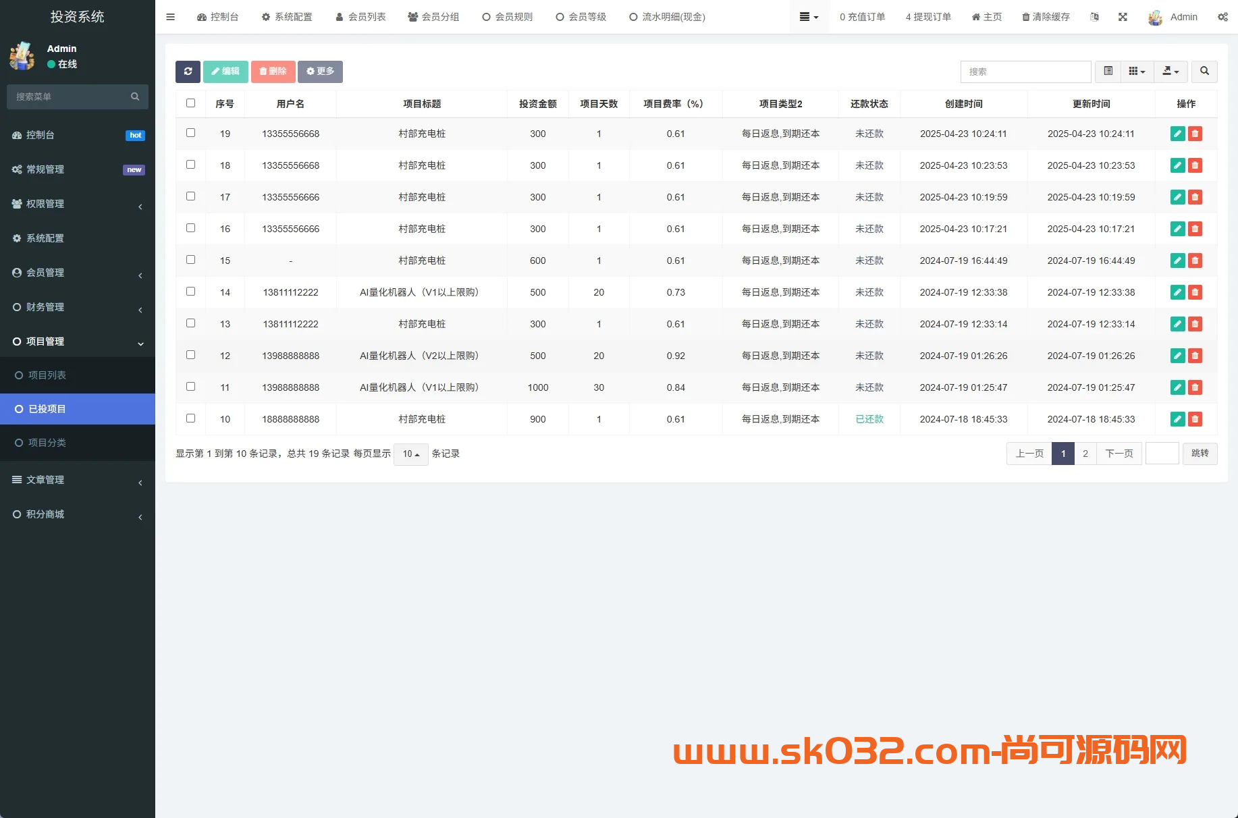
Task: Delete record 10 using trash icon
Action: (x=1195, y=419)
